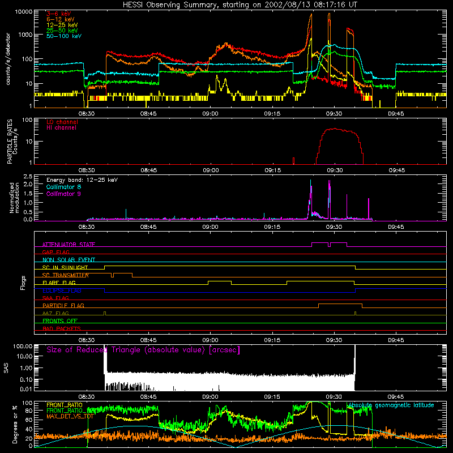Click the 09:45 tick under the SAS plot

point(396,397)
